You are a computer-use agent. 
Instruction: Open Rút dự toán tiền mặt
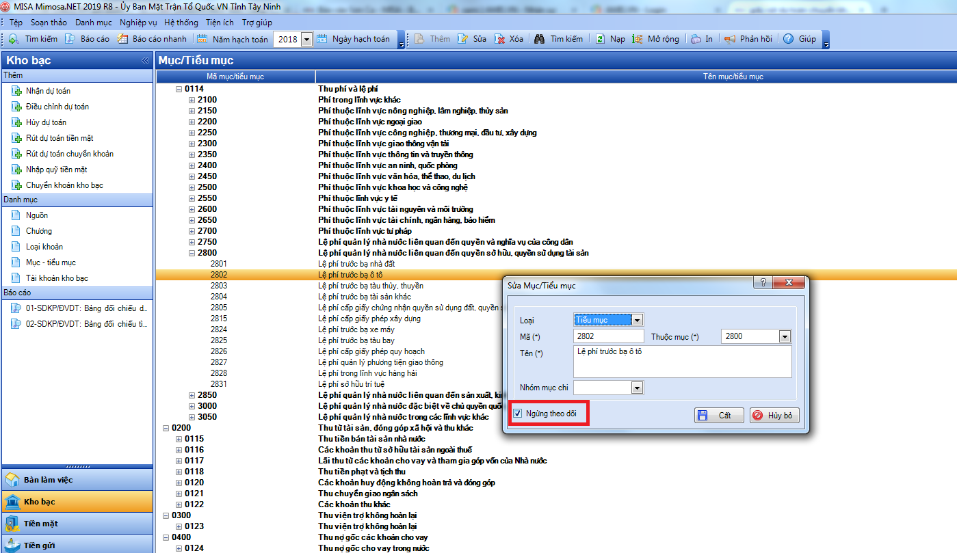60,138
